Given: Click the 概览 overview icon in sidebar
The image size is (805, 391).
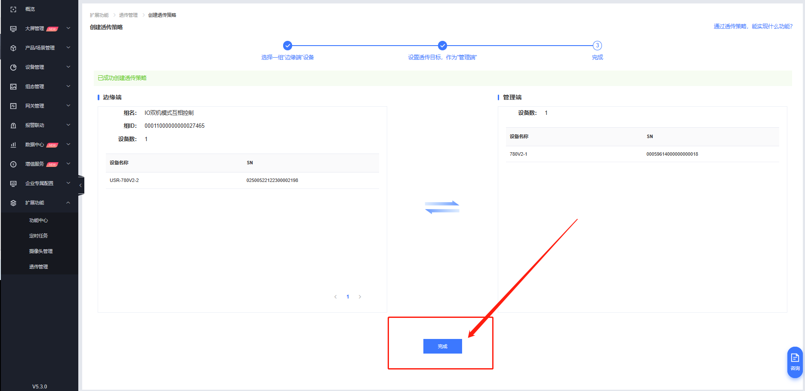Looking at the screenshot, I should click(x=13, y=9).
